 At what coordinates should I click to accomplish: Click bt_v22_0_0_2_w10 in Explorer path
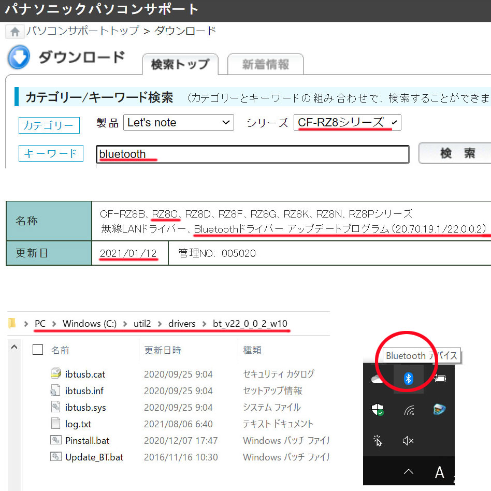tap(250, 324)
